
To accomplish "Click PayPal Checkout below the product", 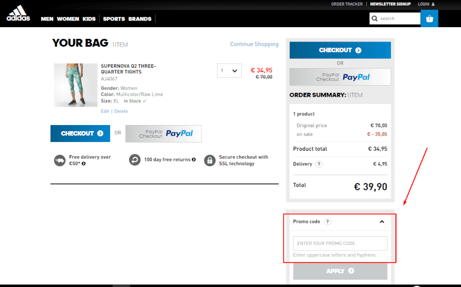I will (x=163, y=134).
